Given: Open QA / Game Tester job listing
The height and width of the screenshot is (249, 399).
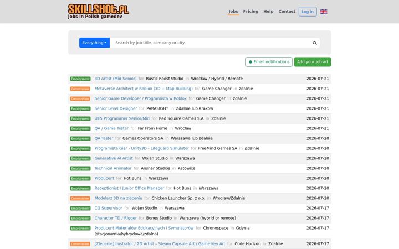Looking at the screenshot, I should click(111, 128).
